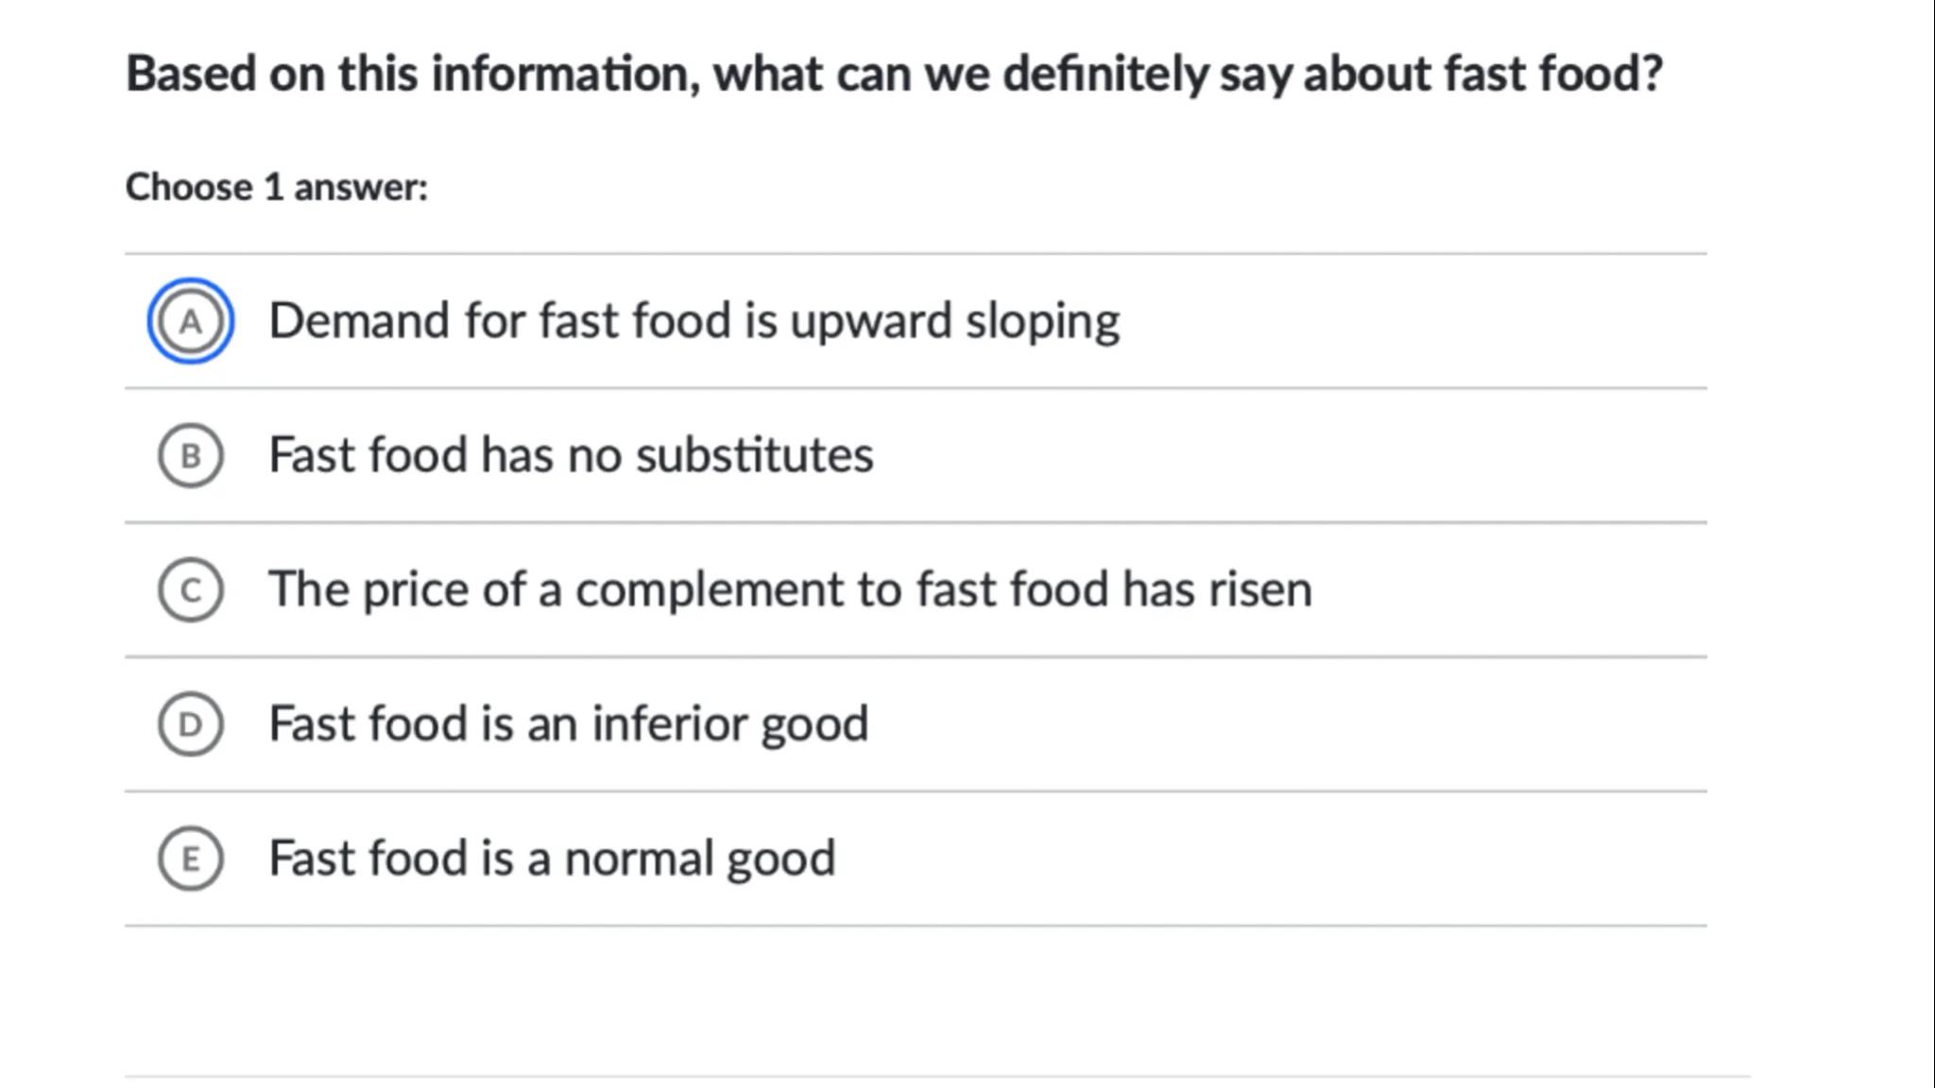Click the word 'normal' in answer E
Image resolution: width=1935 pixels, height=1088 pixels.
[x=639, y=858]
